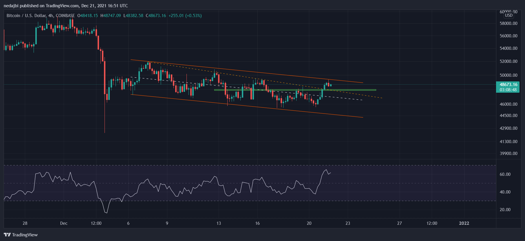Click the USD currency label on price axis
This screenshot has width=525, height=241.
[x=508, y=15]
